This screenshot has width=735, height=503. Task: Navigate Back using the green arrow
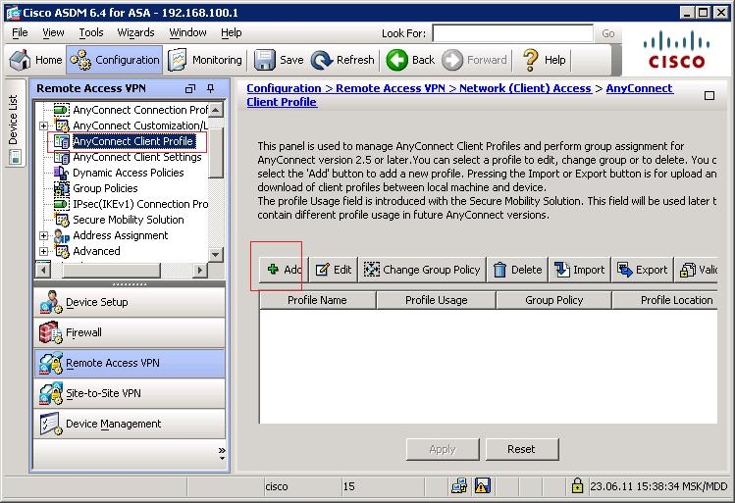coord(410,60)
